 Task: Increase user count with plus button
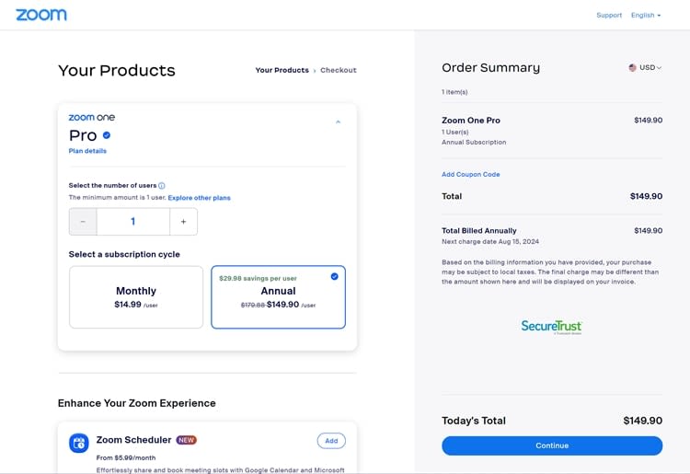click(183, 222)
